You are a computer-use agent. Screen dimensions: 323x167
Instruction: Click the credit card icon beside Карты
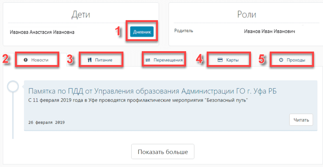click(220, 60)
